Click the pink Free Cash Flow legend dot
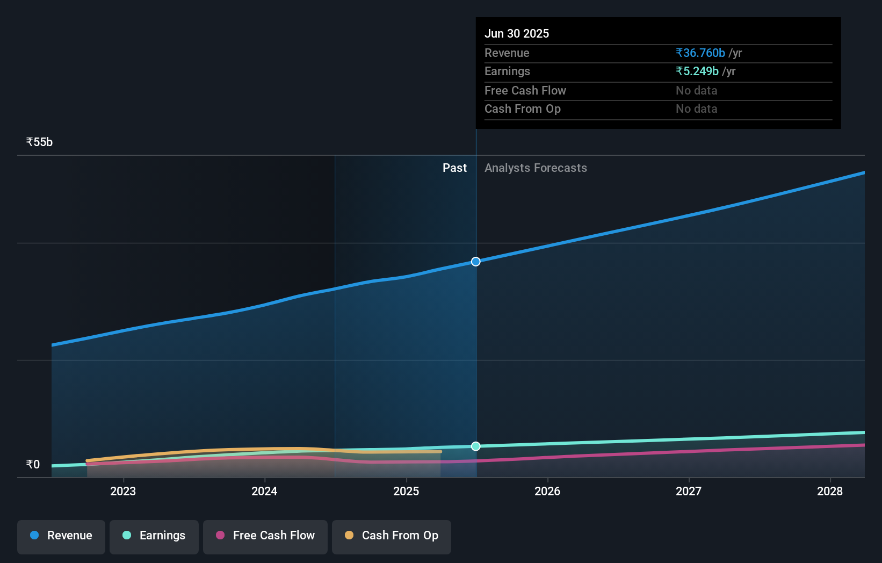 [x=220, y=536]
